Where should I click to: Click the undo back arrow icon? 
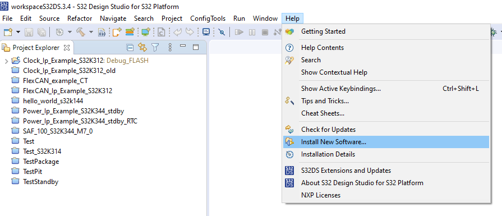(177, 31)
